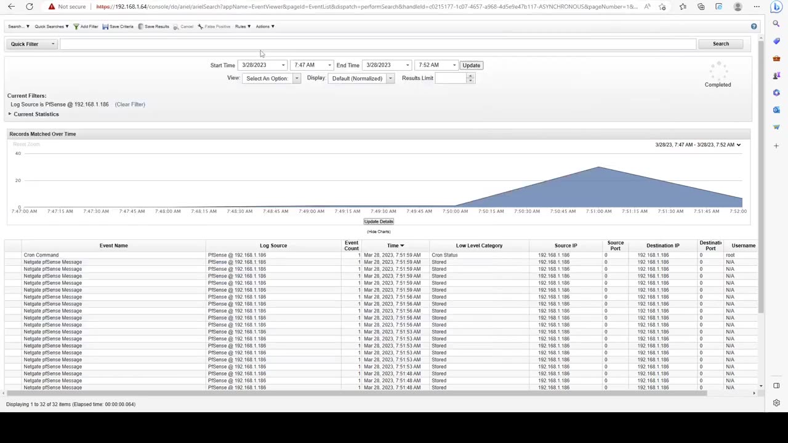Click the Results Limit input field

pos(451,78)
